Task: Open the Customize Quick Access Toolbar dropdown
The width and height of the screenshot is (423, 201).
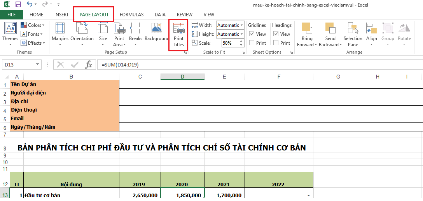Action: (x=59, y=5)
